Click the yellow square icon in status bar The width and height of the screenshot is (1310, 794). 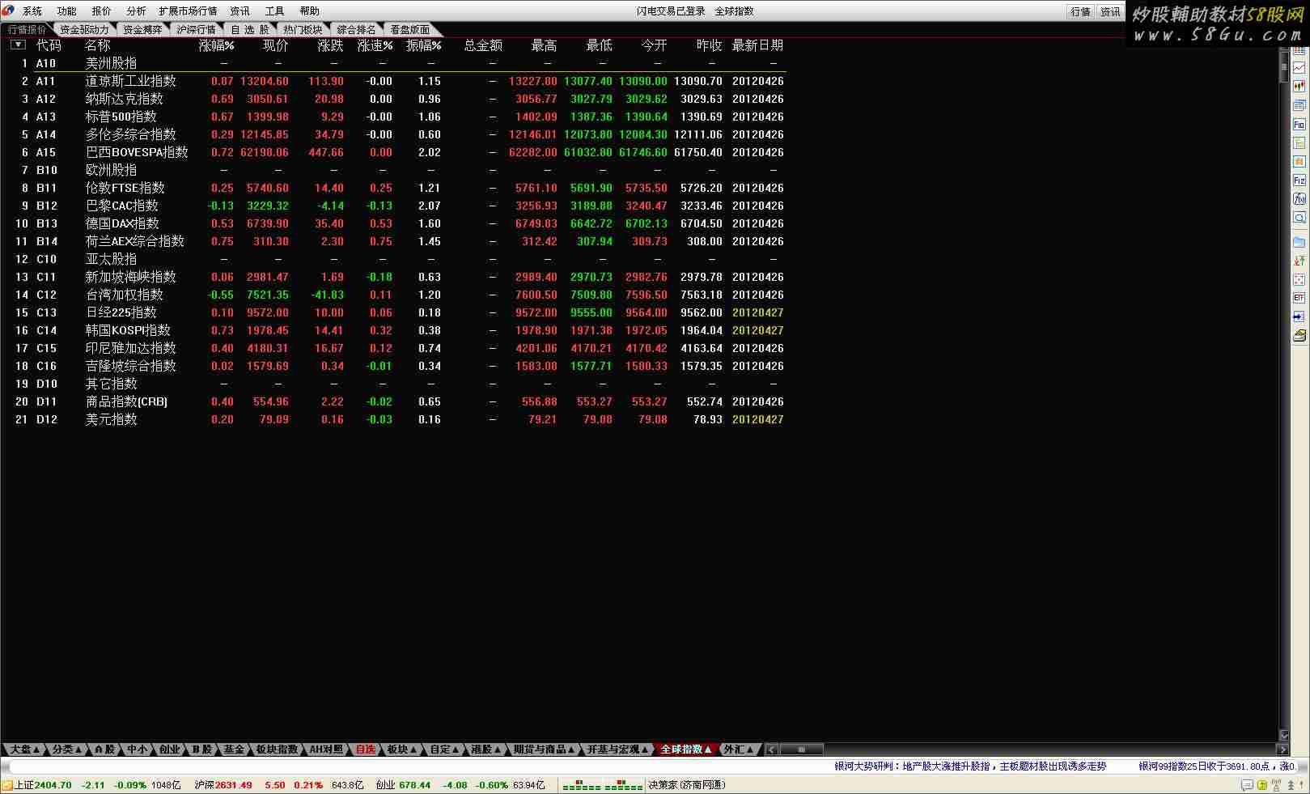pyautogui.click(x=1262, y=785)
